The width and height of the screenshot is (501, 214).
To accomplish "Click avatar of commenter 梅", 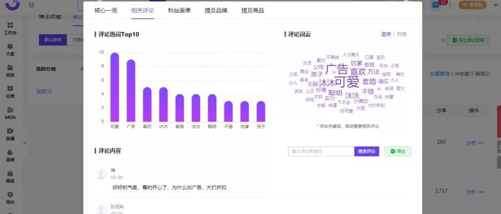I will 101,173.
